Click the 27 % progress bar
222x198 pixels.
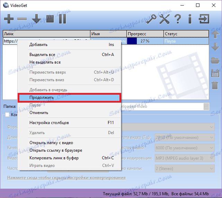pos(145,41)
